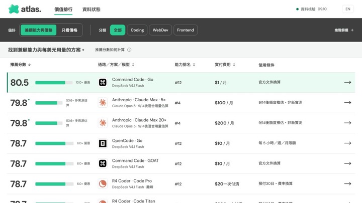
Task: Click the $20一次付清 price cell
Action: click(x=227, y=183)
